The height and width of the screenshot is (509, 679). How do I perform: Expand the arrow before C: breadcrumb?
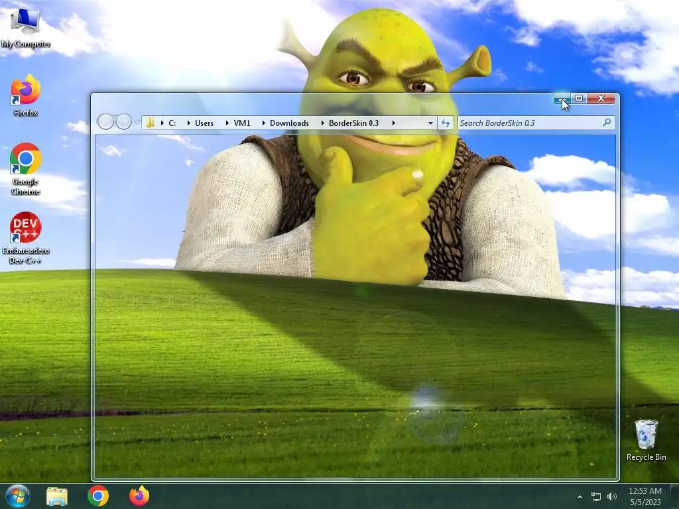(162, 123)
